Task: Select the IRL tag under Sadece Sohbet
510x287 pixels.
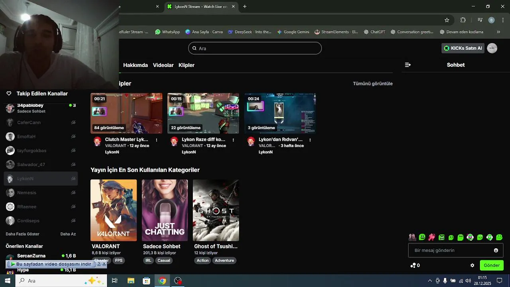Action: (148, 261)
